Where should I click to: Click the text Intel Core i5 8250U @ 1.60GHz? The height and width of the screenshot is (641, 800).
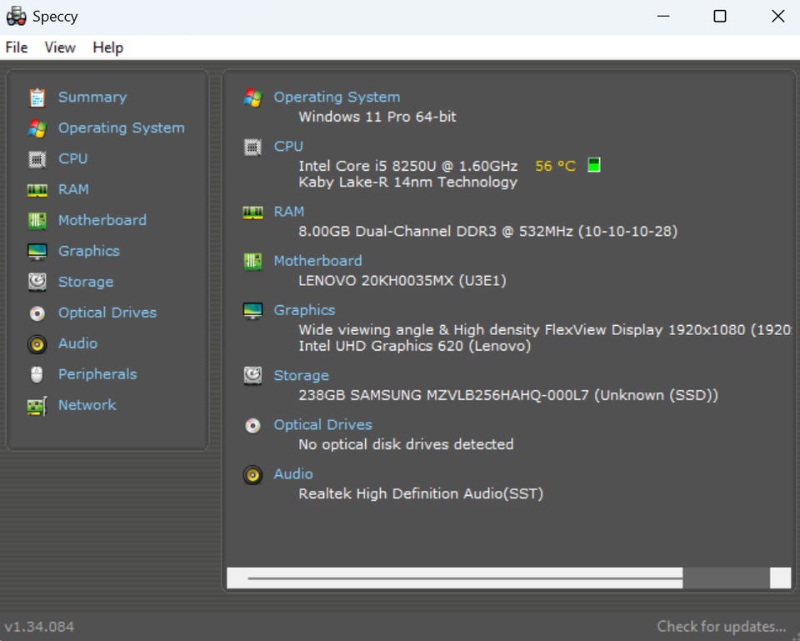[x=407, y=166]
